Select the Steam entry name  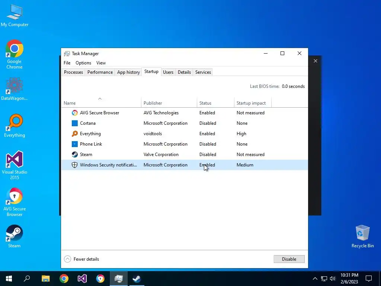click(86, 155)
